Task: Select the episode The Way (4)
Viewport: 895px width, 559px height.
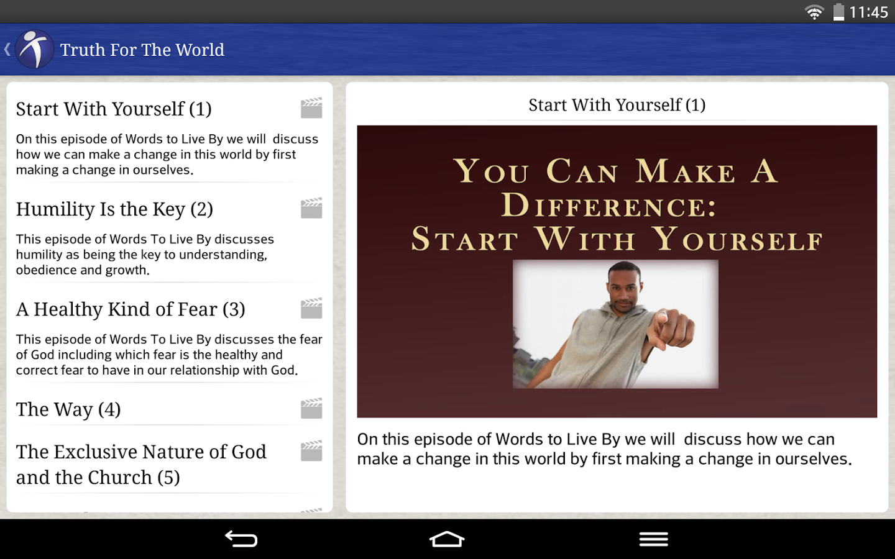Action: pos(68,409)
